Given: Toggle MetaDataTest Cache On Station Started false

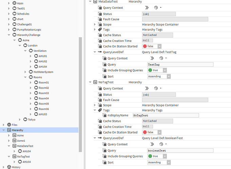Looking at the screenshot, I should 152,46.
